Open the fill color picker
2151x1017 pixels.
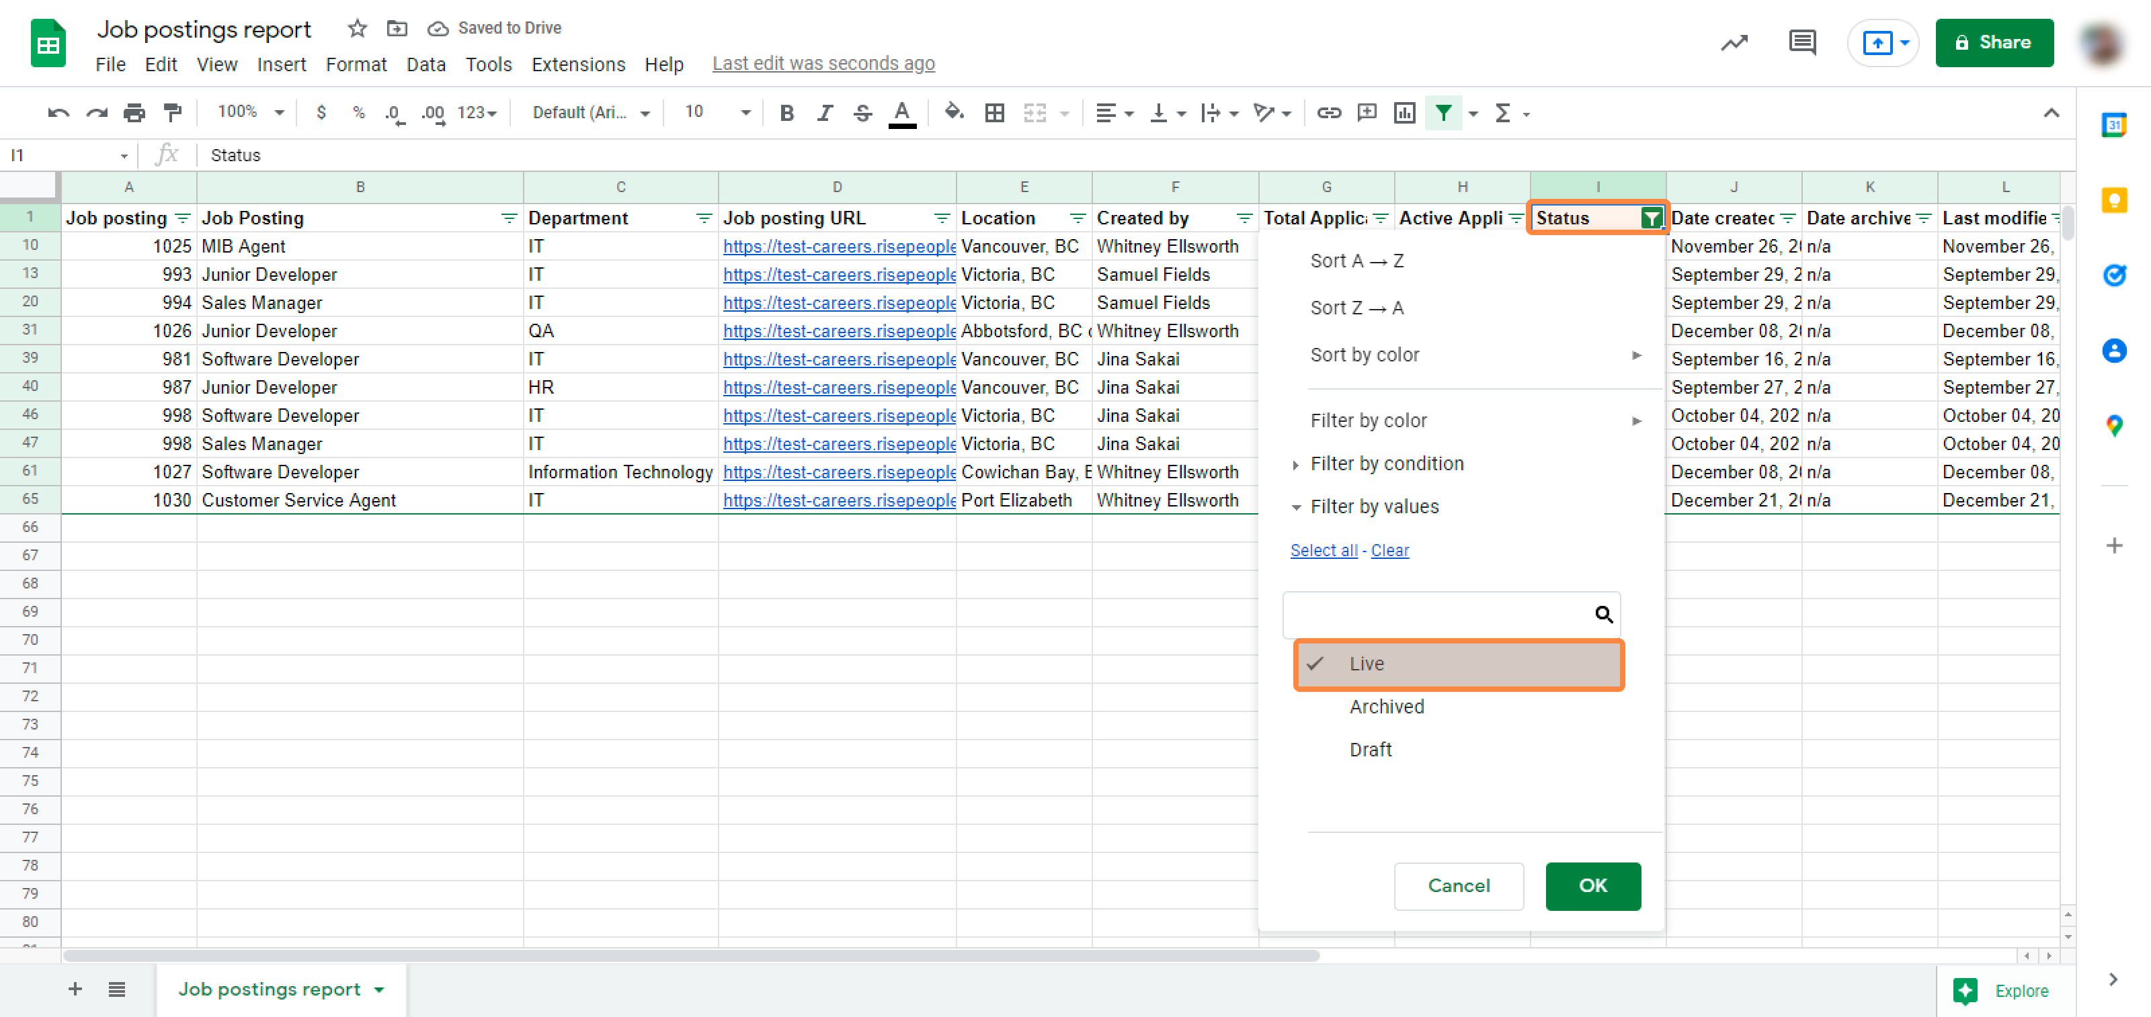(x=954, y=112)
